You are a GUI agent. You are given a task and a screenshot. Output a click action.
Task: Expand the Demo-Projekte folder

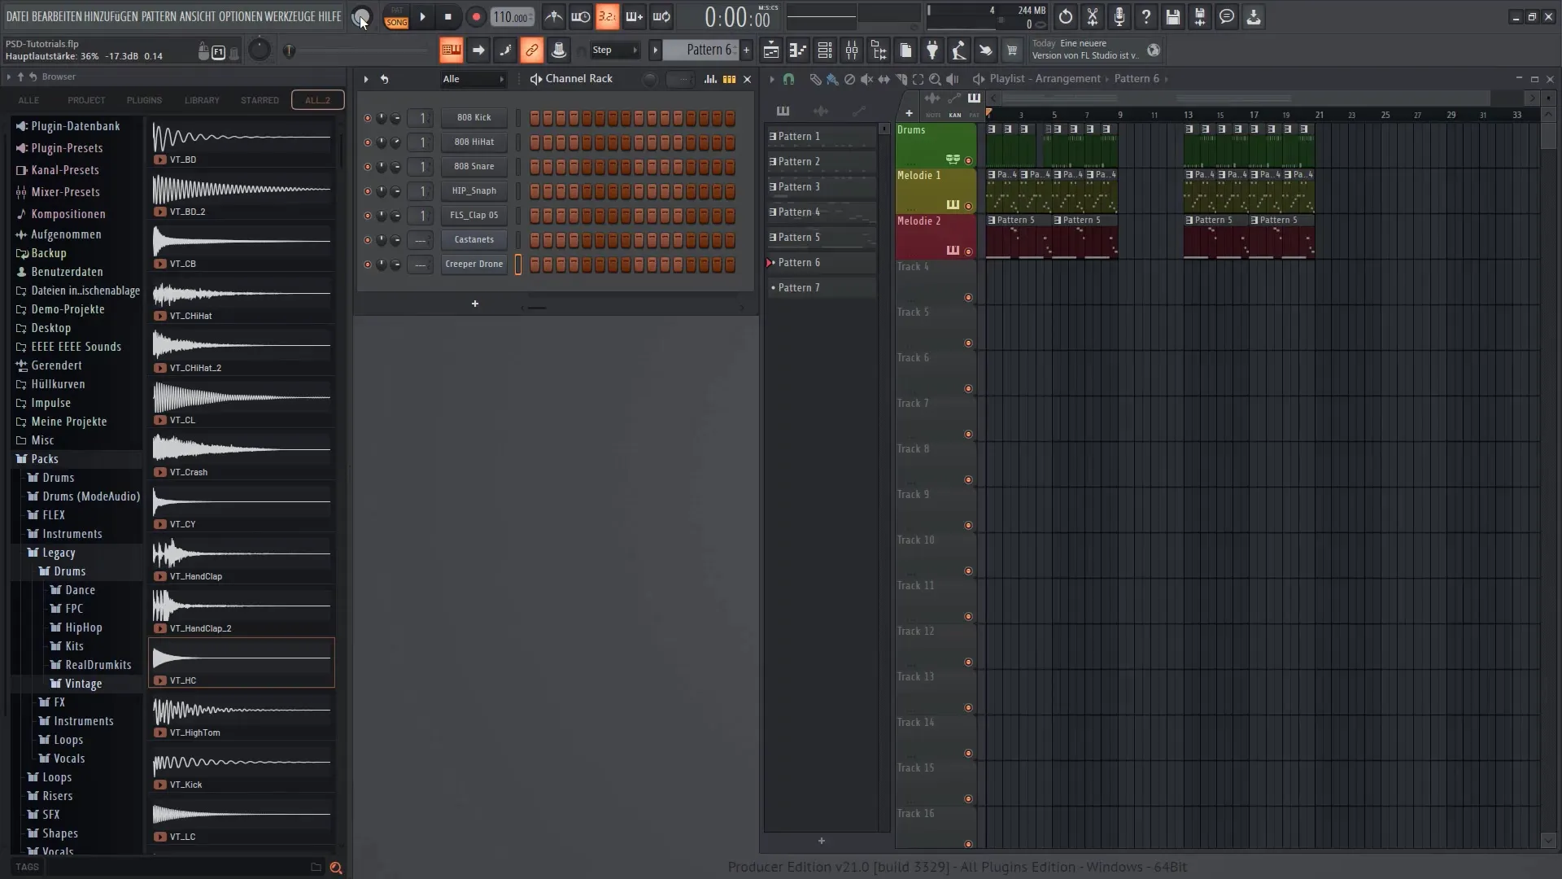(68, 309)
